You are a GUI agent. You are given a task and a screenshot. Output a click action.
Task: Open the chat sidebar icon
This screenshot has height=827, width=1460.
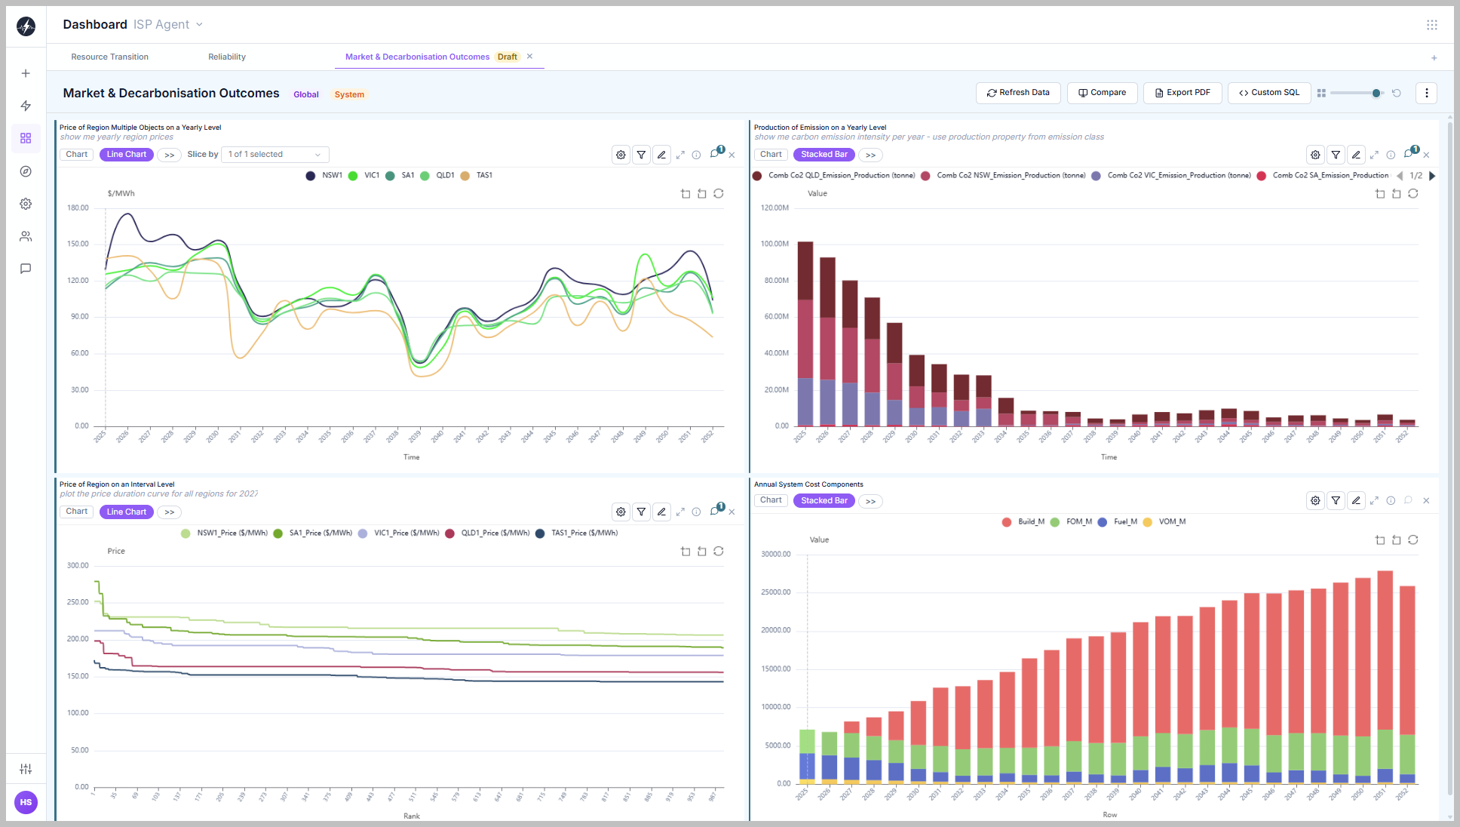26,269
